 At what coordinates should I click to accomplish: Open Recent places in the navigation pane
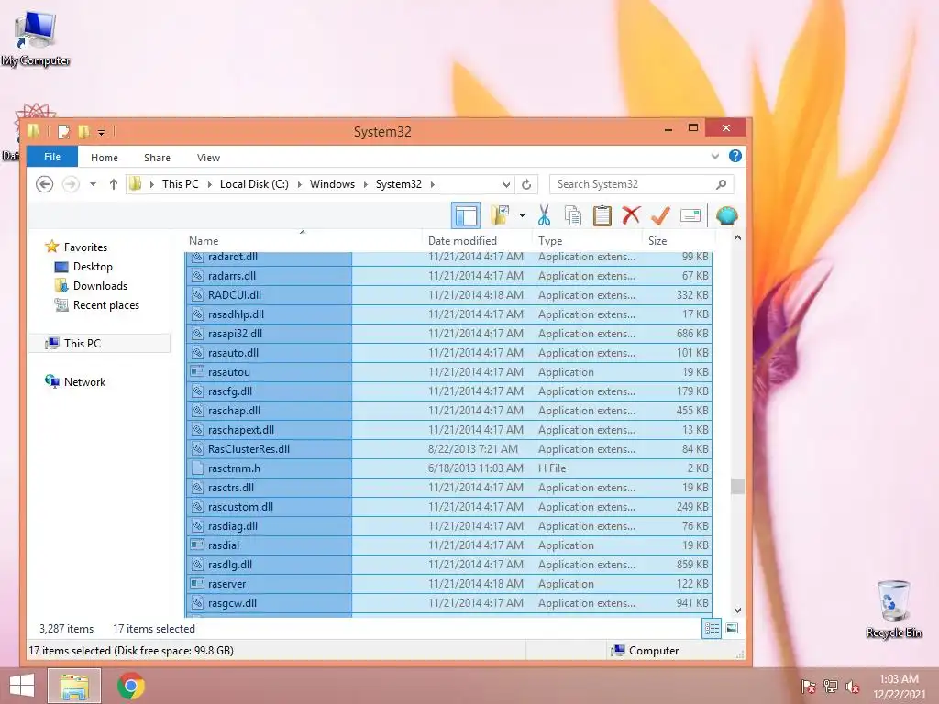[106, 304]
